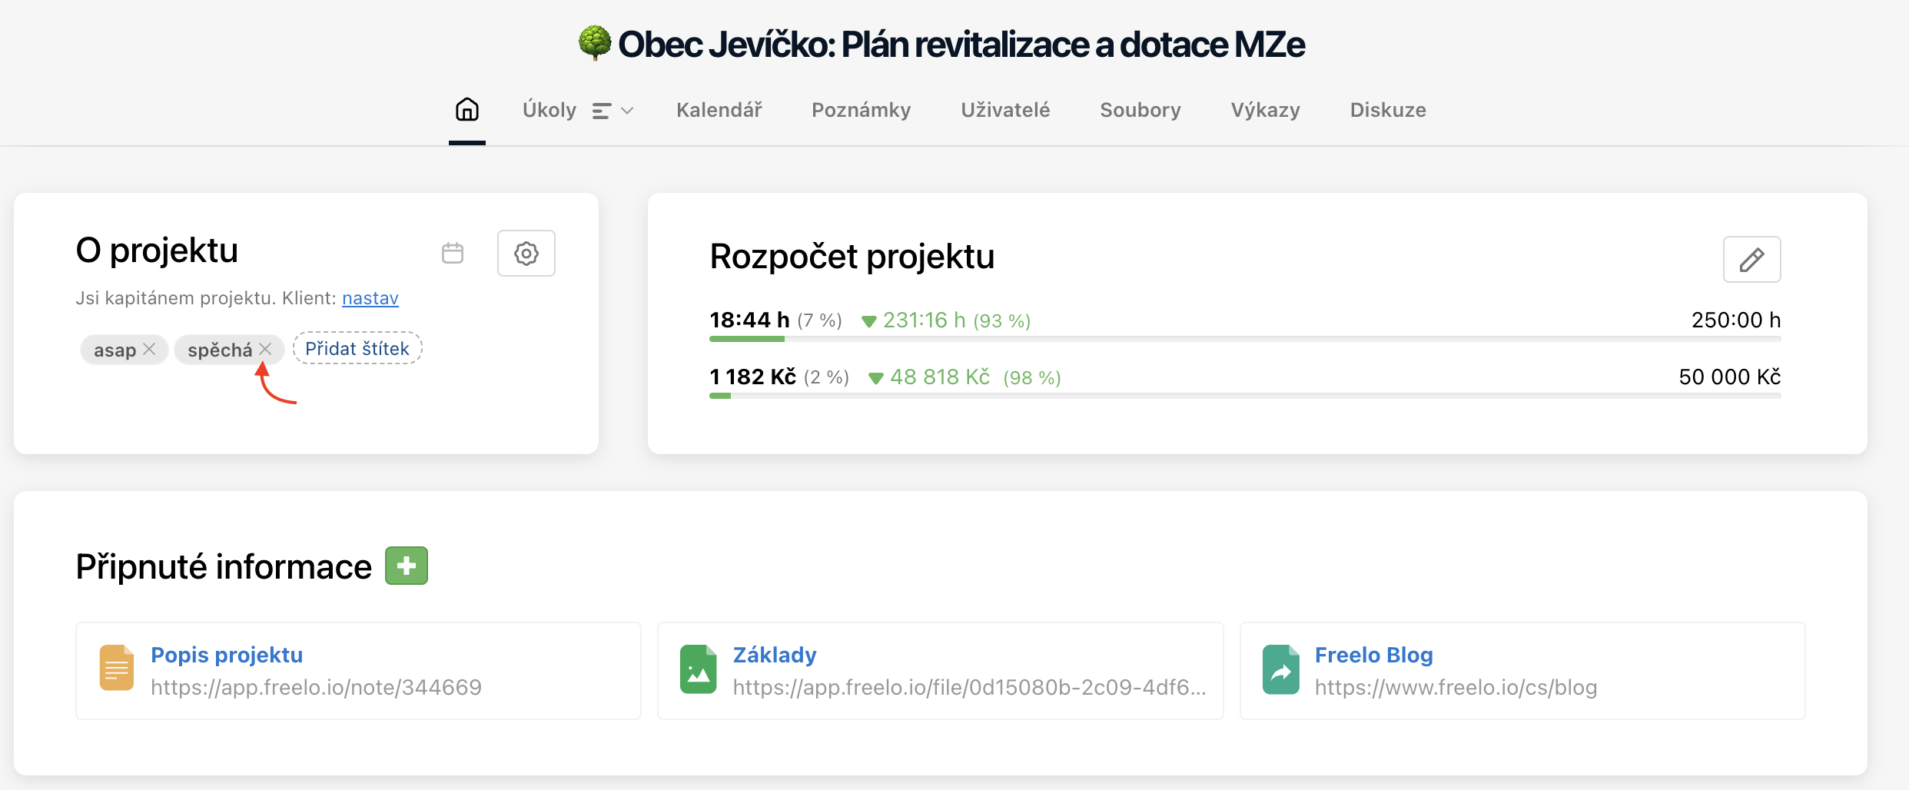
Task: Open the Uživatelé tab
Action: point(1005,110)
